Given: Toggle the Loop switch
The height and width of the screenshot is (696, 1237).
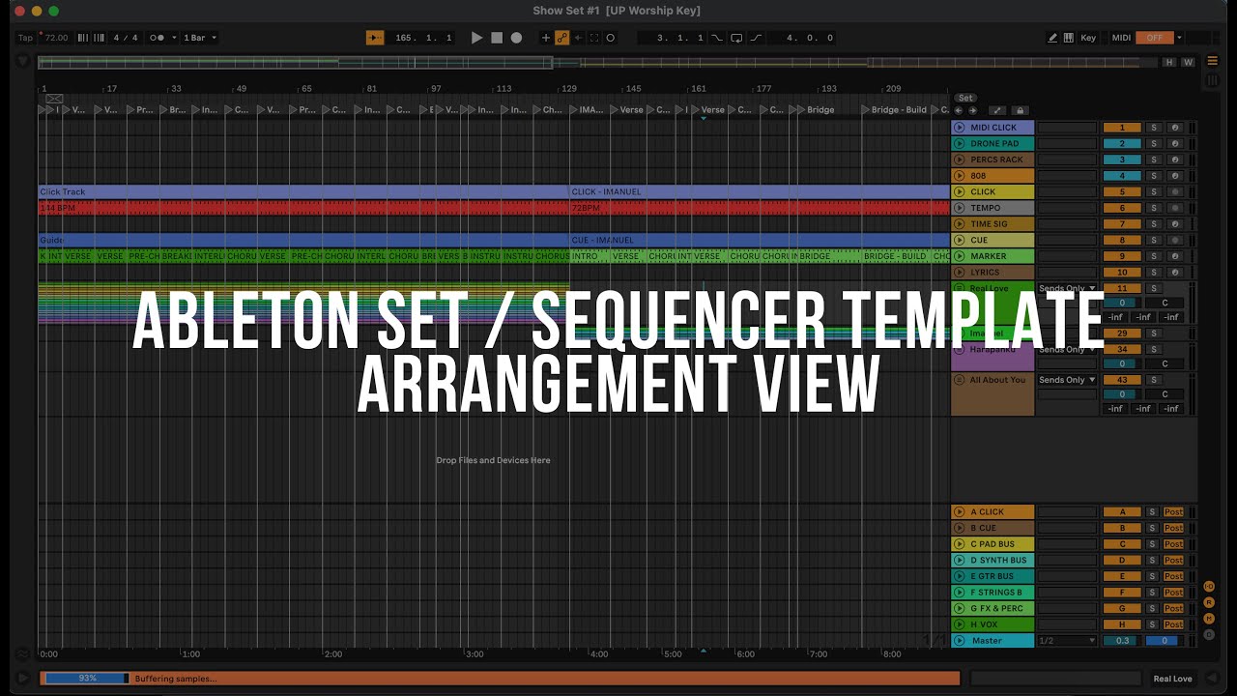Looking at the screenshot, I should coord(736,38).
